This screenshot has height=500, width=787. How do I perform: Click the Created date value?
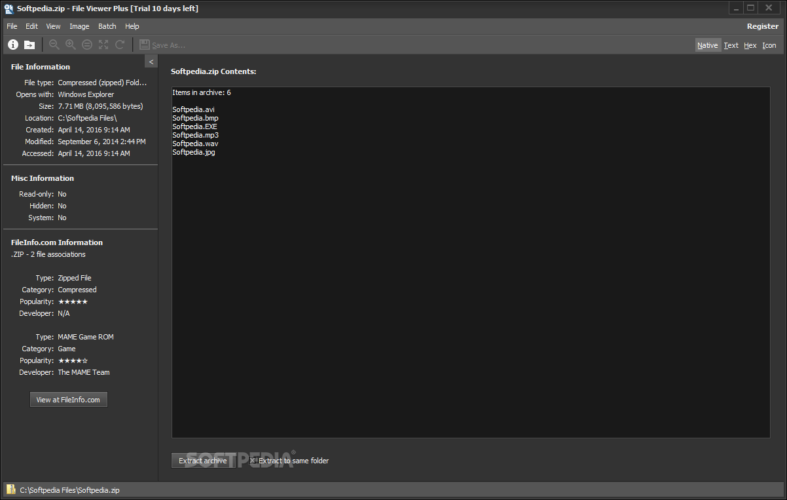94,130
